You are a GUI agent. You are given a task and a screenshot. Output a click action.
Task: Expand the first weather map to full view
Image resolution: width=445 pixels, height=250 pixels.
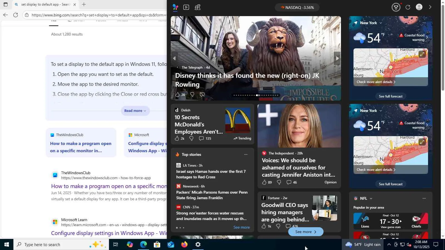pyautogui.click(x=422, y=54)
